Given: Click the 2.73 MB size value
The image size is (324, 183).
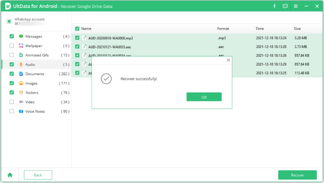Looking at the screenshot, I should point(301,47).
